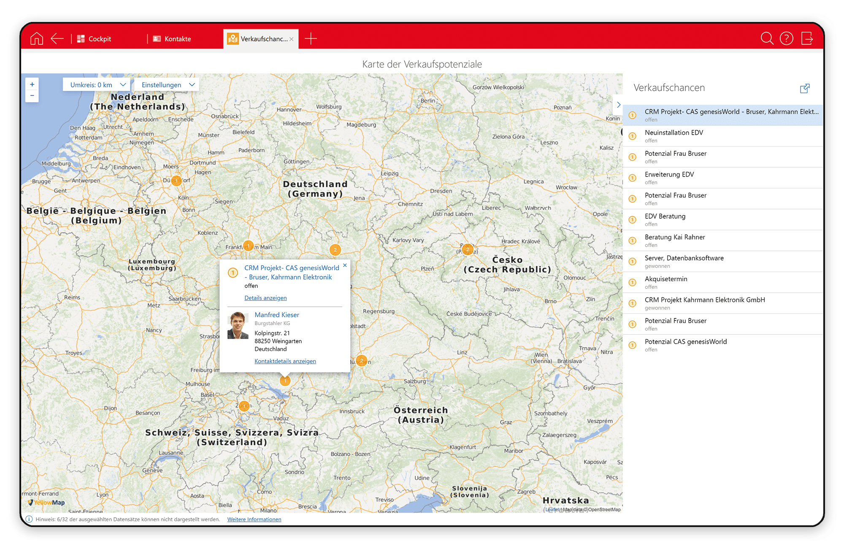Click the status icon beside Neuinstallation EDV
This screenshot has height=549, width=844.
[x=632, y=136]
